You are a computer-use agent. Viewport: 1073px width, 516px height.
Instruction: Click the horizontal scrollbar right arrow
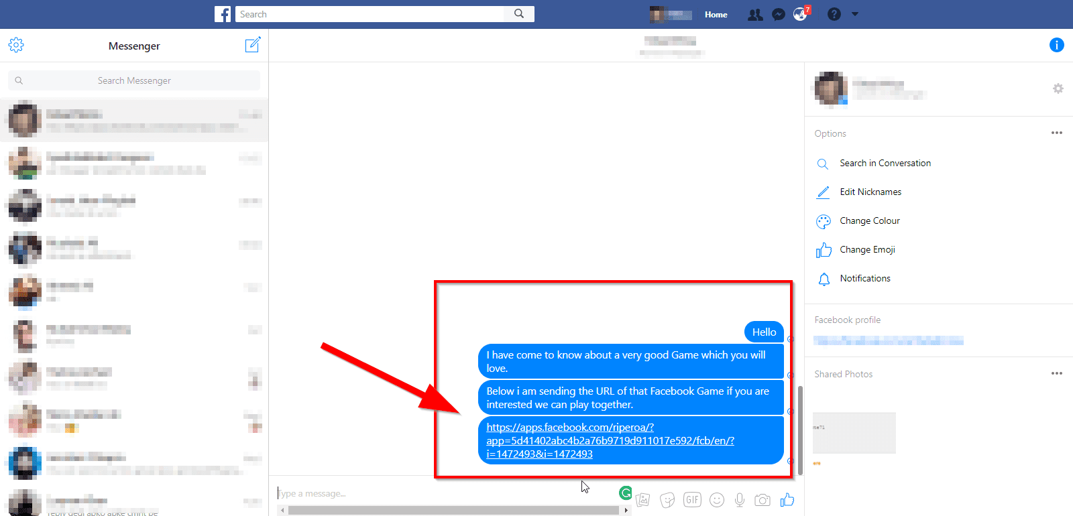point(626,510)
